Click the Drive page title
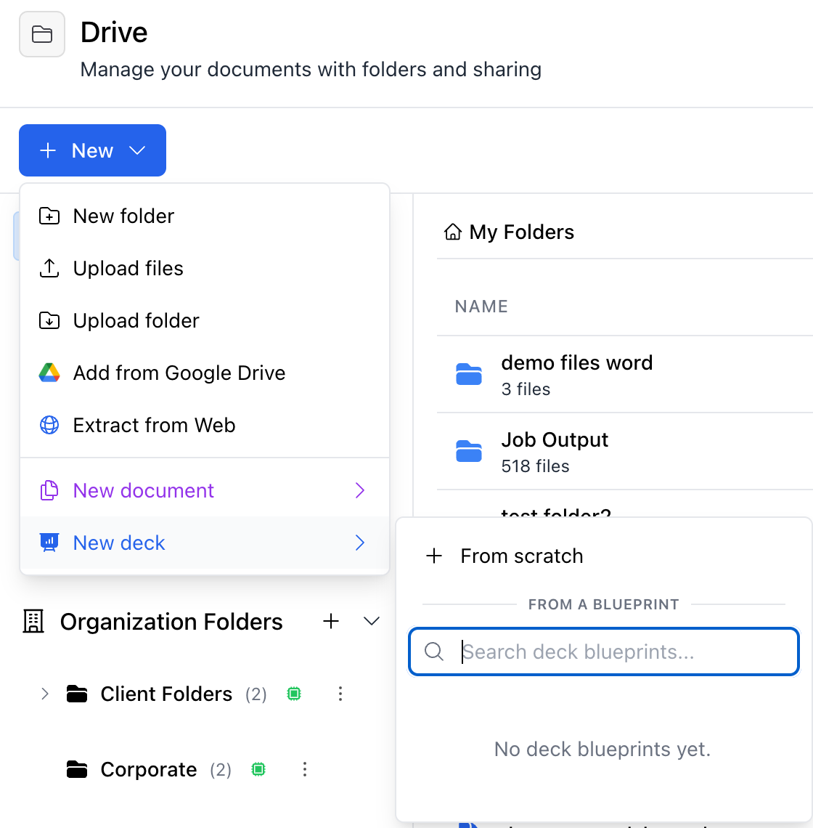 pyautogui.click(x=114, y=32)
